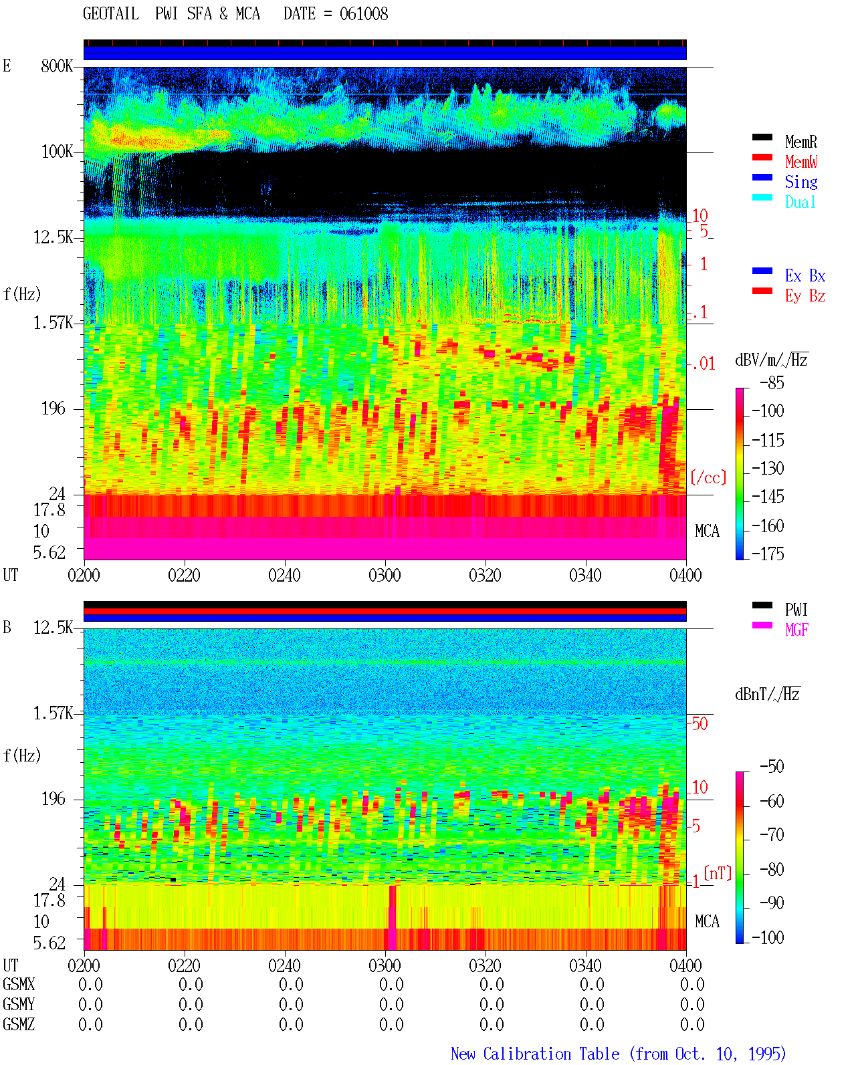Viewport: 856px width, 1065px height.
Task: Click the GEOTAIL PWI SFA & MCA title
Action: click(x=235, y=14)
